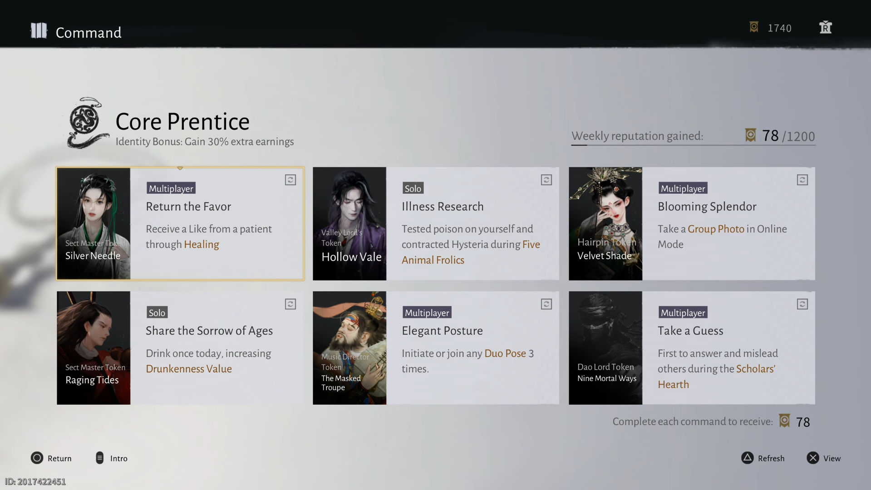Click the weekly reputation progress bar
The image size is (871, 490).
pyautogui.click(x=693, y=145)
